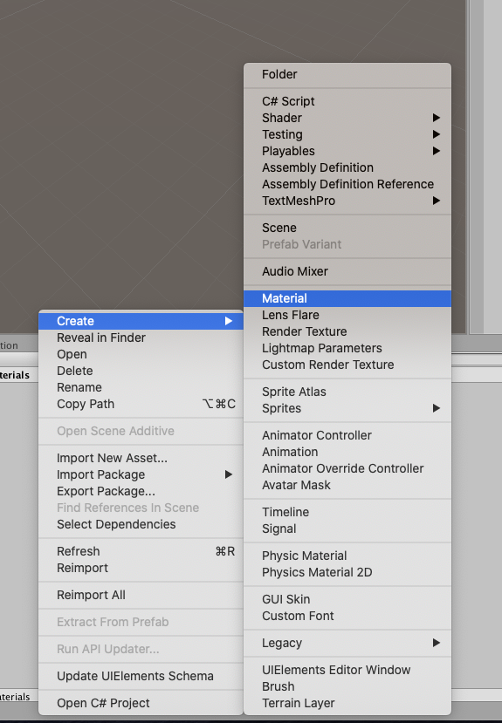Image resolution: width=502 pixels, height=723 pixels.
Task: Choose Assembly Definition
Action: pos(347,167)
